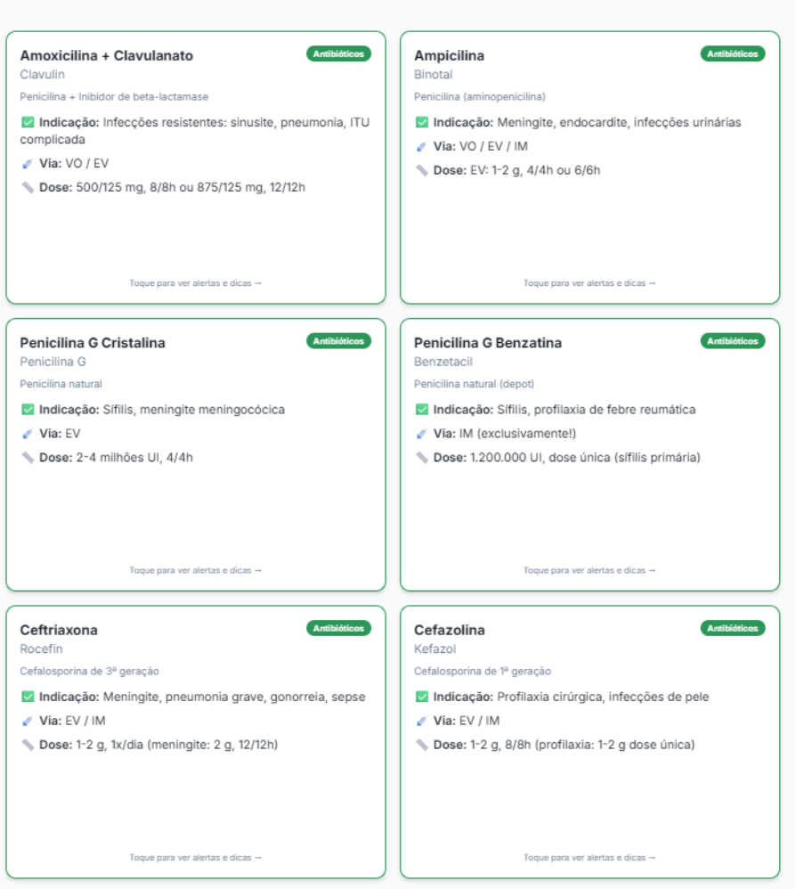Click the pill dose icon on Cefazolina card

422,745
